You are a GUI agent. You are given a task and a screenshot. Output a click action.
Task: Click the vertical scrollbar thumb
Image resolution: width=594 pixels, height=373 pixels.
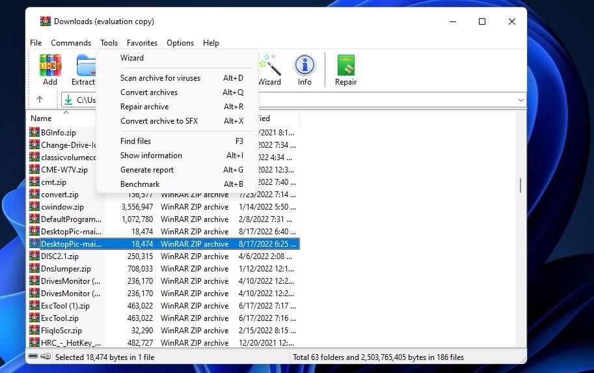point(520,186)
